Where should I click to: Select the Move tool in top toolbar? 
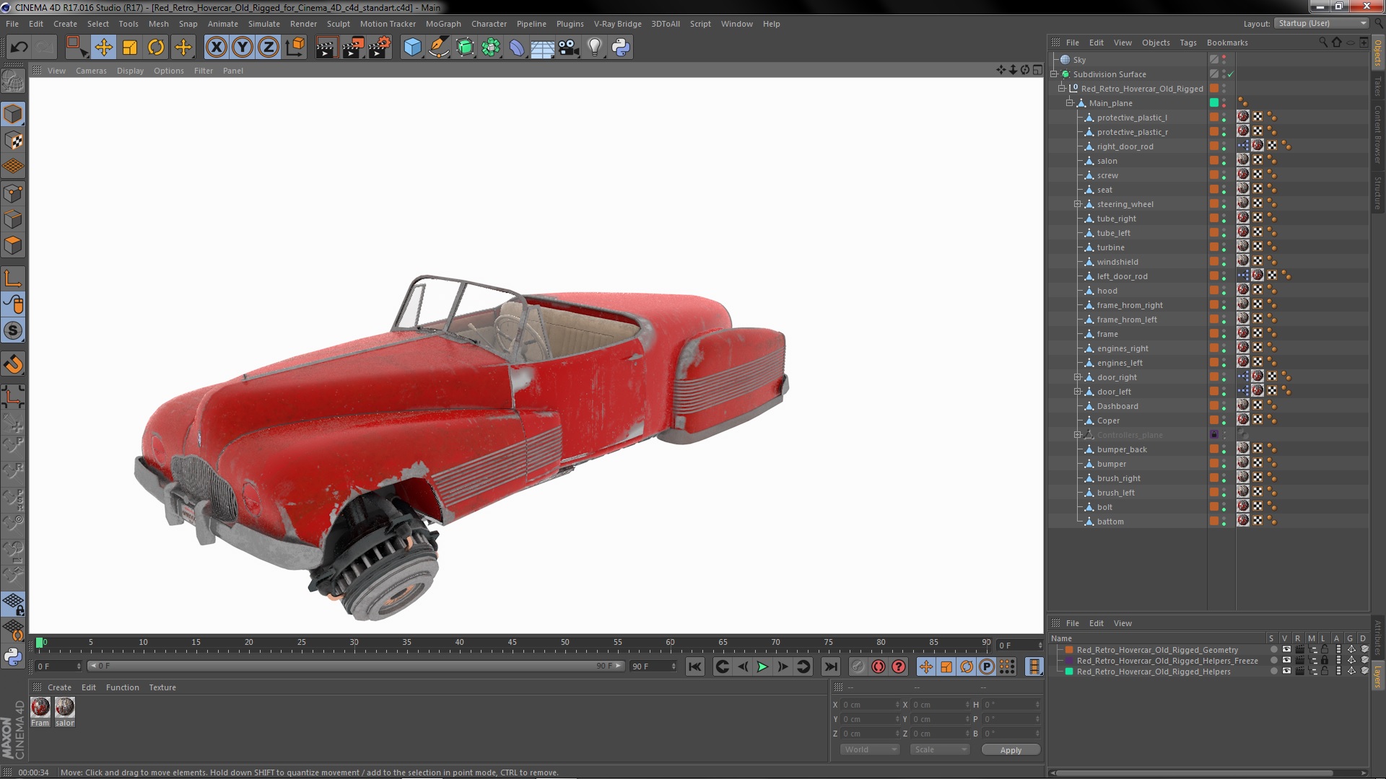(103, 48)
